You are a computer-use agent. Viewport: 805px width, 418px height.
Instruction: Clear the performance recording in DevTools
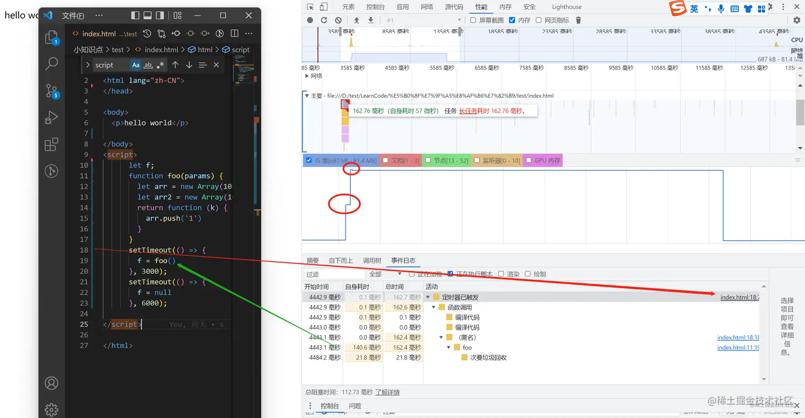tap(338, 20)
